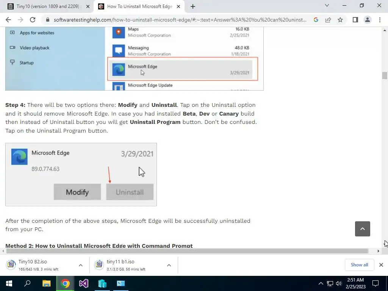The width and height of the screenshot is (388, 291).
Task: Open the blue window app after Server Manager on taskbar
Action: pyautogui.click(x=121, y=283)
